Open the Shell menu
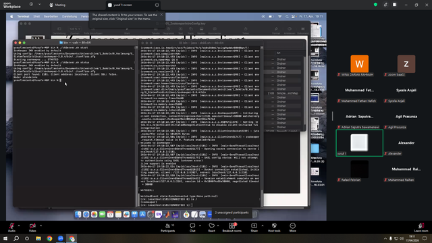This screenshot has height=243, width=432. [36, 16]
